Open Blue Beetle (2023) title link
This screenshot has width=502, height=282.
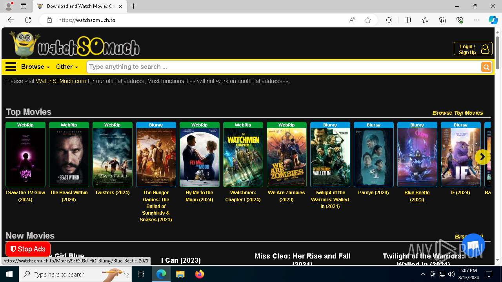point(417,196)
